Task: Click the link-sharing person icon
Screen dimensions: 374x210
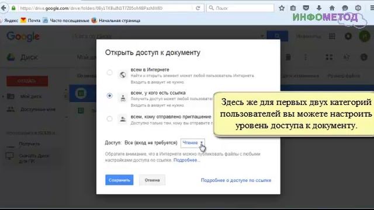Action: (123, 98)
